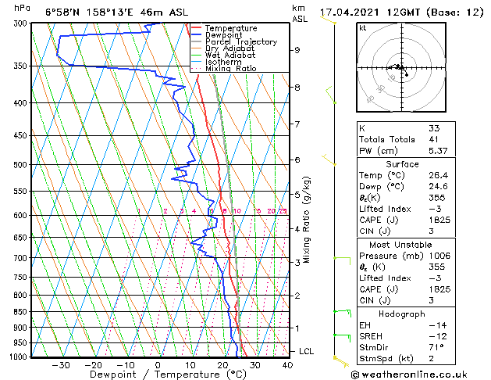Click the Totals Totals value 41

pyautogui.click(x=434, y=139)
